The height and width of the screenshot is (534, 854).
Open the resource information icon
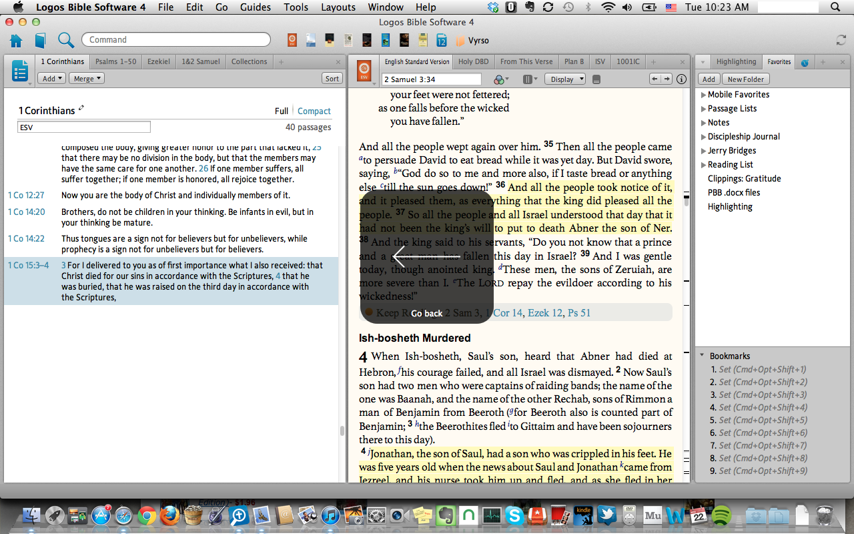681,79
